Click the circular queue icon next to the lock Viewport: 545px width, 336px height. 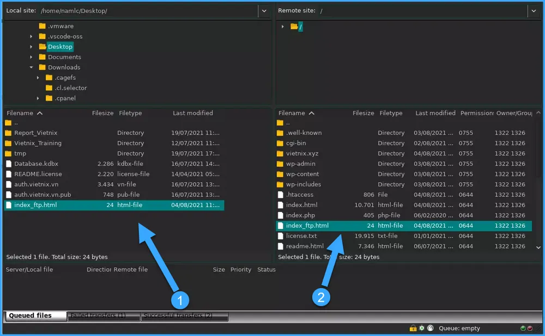pyautogui.click(x=430, y=328)
